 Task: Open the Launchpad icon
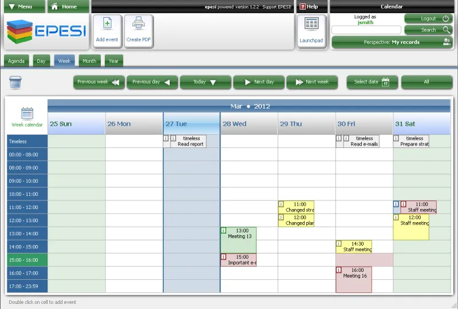coord(311,24)
